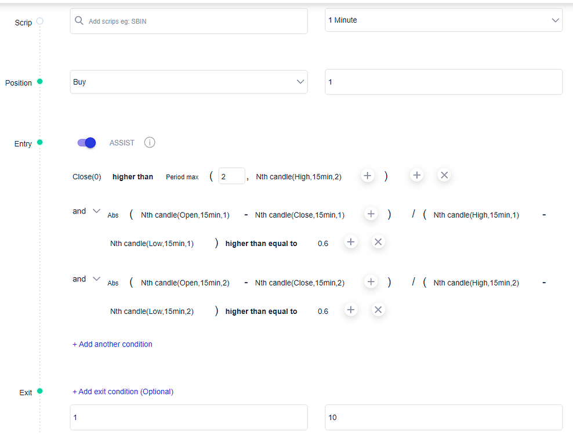Click plus beside 0.6 in the second condition
This screenshot has height=434, width=573.
(x=350, y=242)
